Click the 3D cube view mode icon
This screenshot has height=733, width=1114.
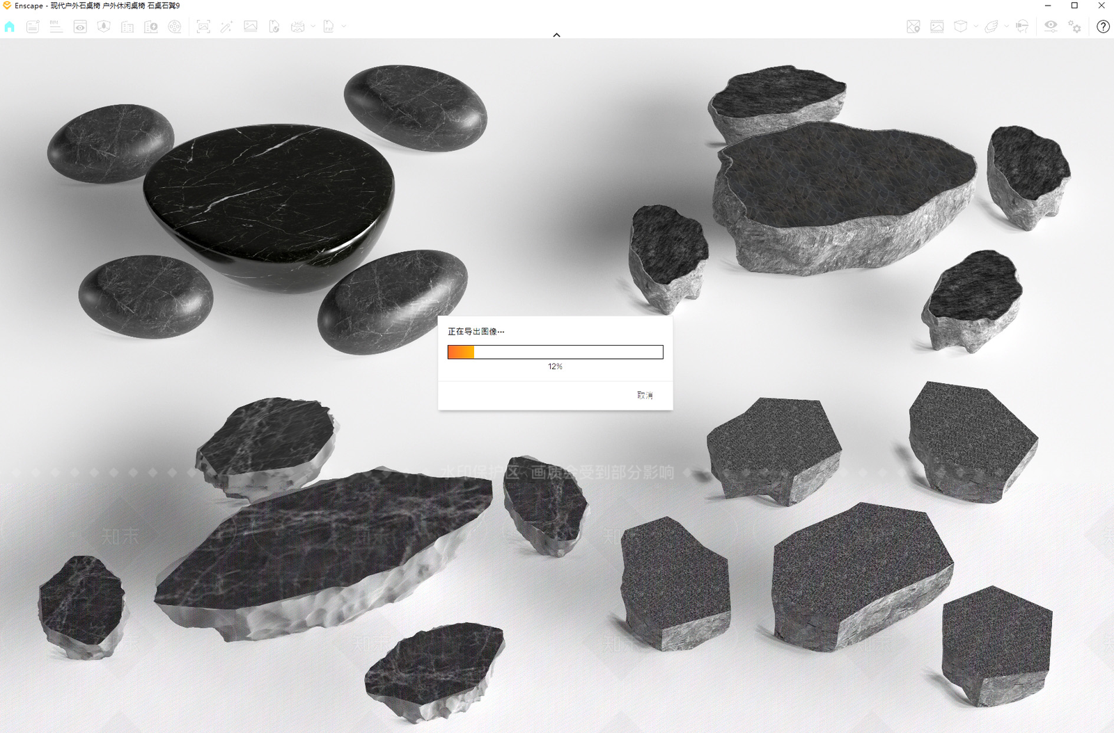tap(961, 26)
